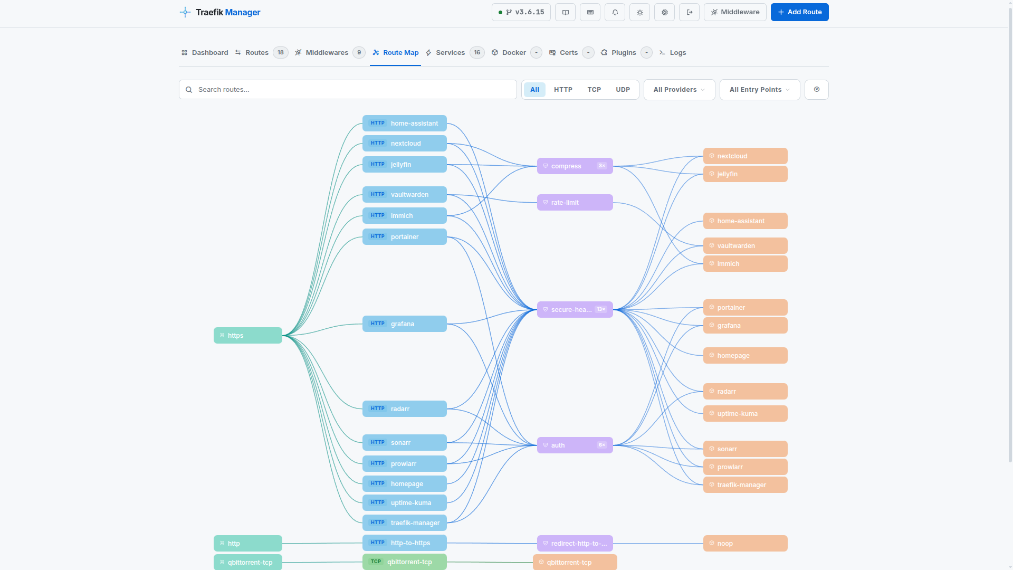Click the immich service node
The image size is (1013, 570).
[x=746, y=264]
